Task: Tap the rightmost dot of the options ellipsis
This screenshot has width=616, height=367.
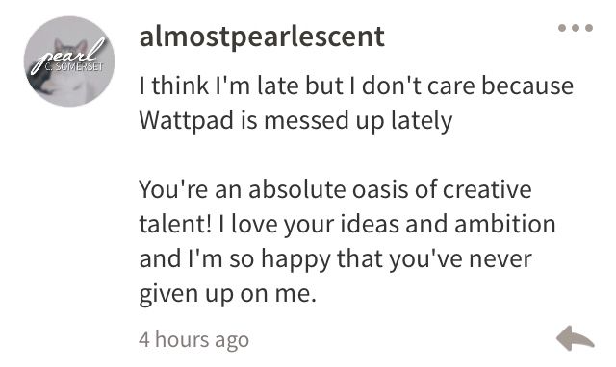Action: [588, 28]
